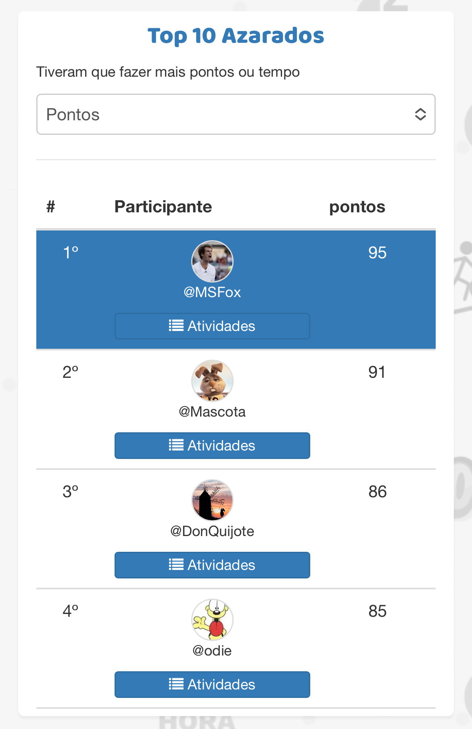Screen dimensions: 472x729
Task: Open Atividades for @DonQuijote
Action: coord(212,565)
